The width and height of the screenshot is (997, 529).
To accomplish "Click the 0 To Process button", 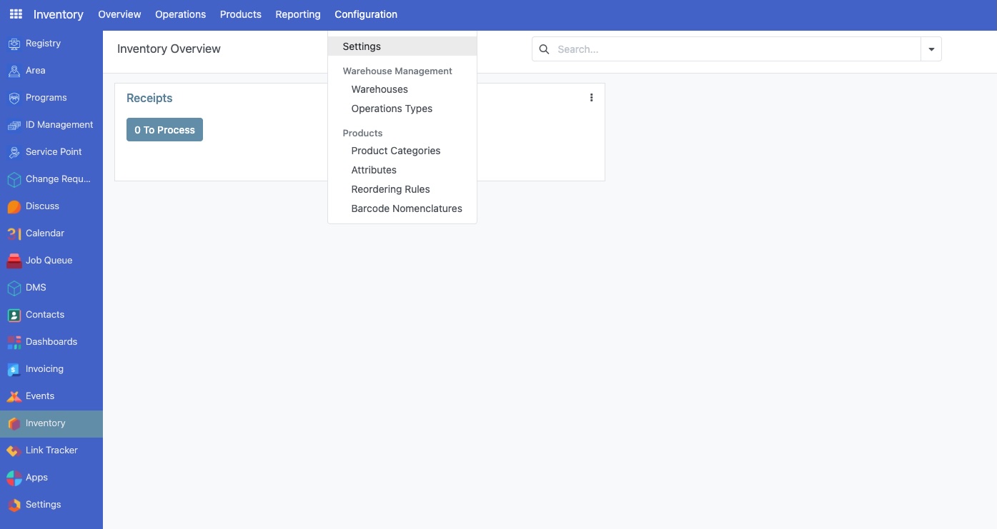I will tap(164, 129).
